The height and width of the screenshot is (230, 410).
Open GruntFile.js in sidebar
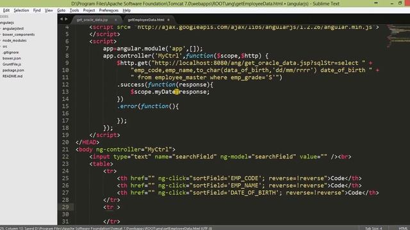(12, 65)
